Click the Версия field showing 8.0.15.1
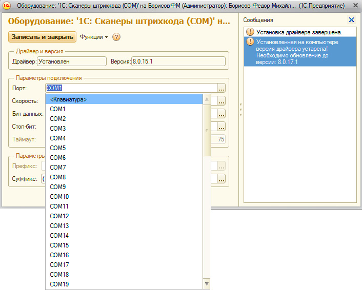Image resolution: width=362 pixels, height=290 pixels. tap(178, 61)
